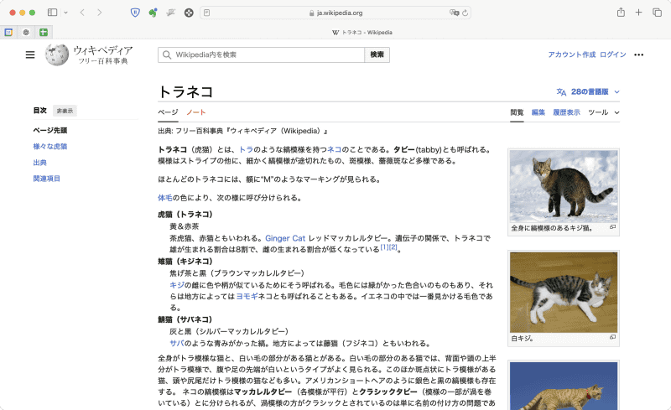671x410 pixels.
Task: Open the second pinned tab
Action: click(x=26, y=32)
